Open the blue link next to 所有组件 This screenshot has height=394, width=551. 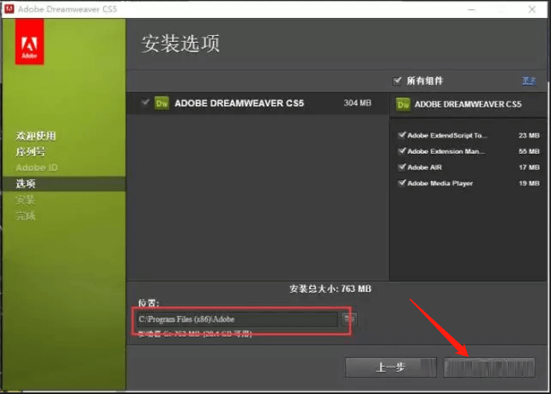click(x=529, y=81)
